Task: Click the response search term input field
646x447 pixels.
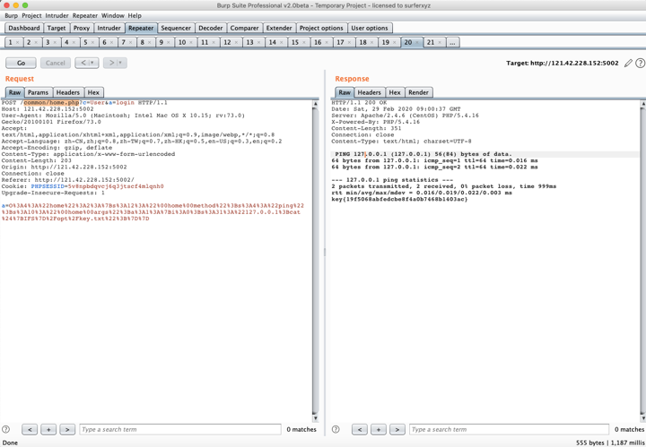Action: [509, 430]
